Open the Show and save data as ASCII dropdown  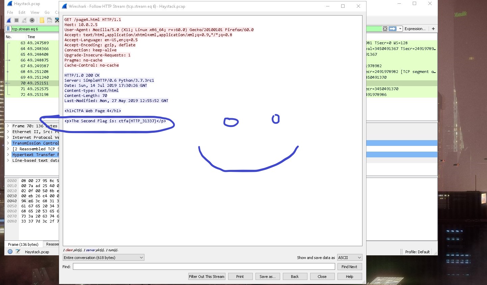(x=350, y=257)
